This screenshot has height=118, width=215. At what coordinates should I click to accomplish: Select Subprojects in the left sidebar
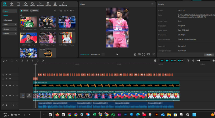point(8,20)
